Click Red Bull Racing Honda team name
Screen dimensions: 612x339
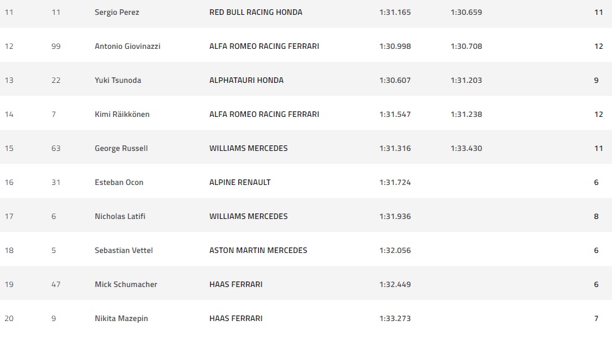tap(256, 12)
